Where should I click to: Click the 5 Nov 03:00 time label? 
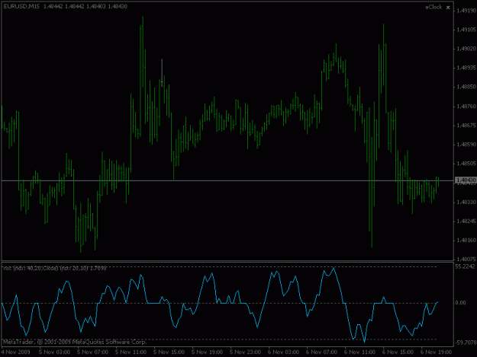click(54, 352)
